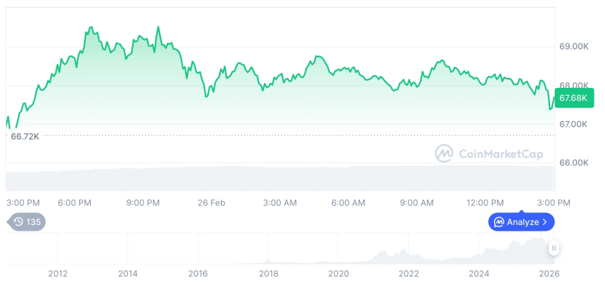Click the 69.00K price axis label
This screenshot has width=605, height=282.
(573, 46)
